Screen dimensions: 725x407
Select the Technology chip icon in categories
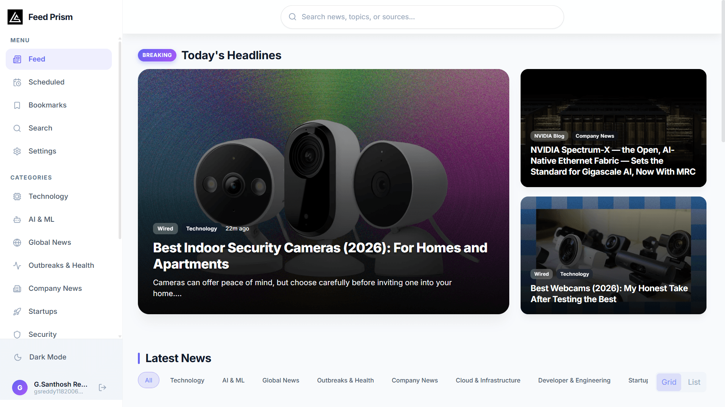pos(17,197)
